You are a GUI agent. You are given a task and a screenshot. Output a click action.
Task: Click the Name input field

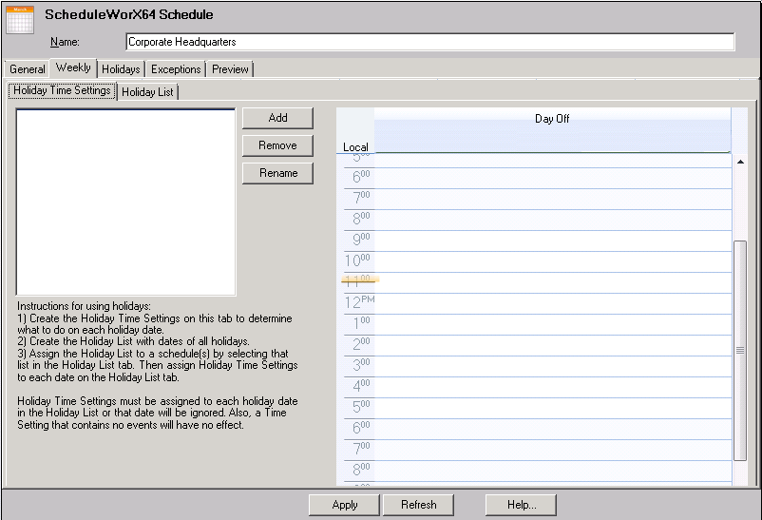(x=429, y=42)
